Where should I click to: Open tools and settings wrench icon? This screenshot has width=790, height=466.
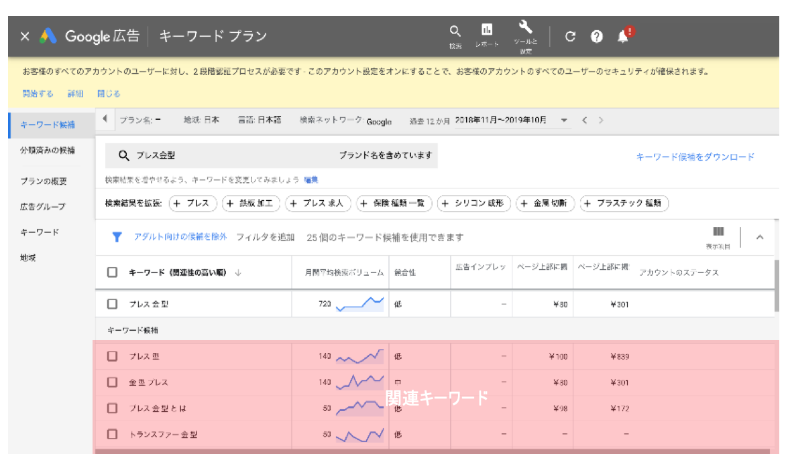[525, 28]
